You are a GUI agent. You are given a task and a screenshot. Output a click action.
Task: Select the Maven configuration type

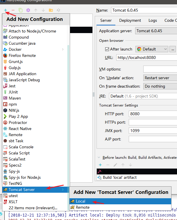pos(35,98)
